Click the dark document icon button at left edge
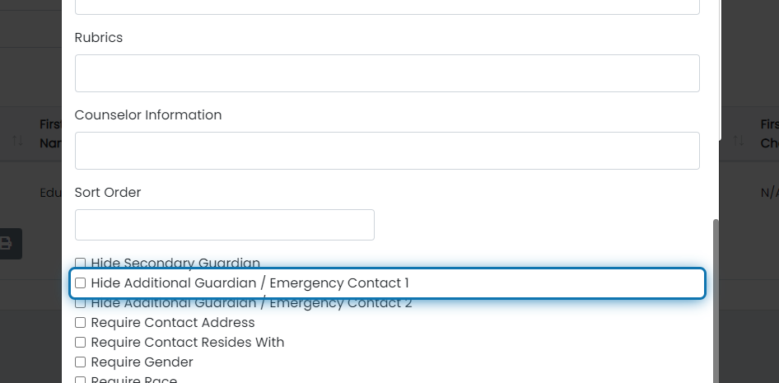Image resolution: width=779 pixels, height=383 pixels. 8,244
